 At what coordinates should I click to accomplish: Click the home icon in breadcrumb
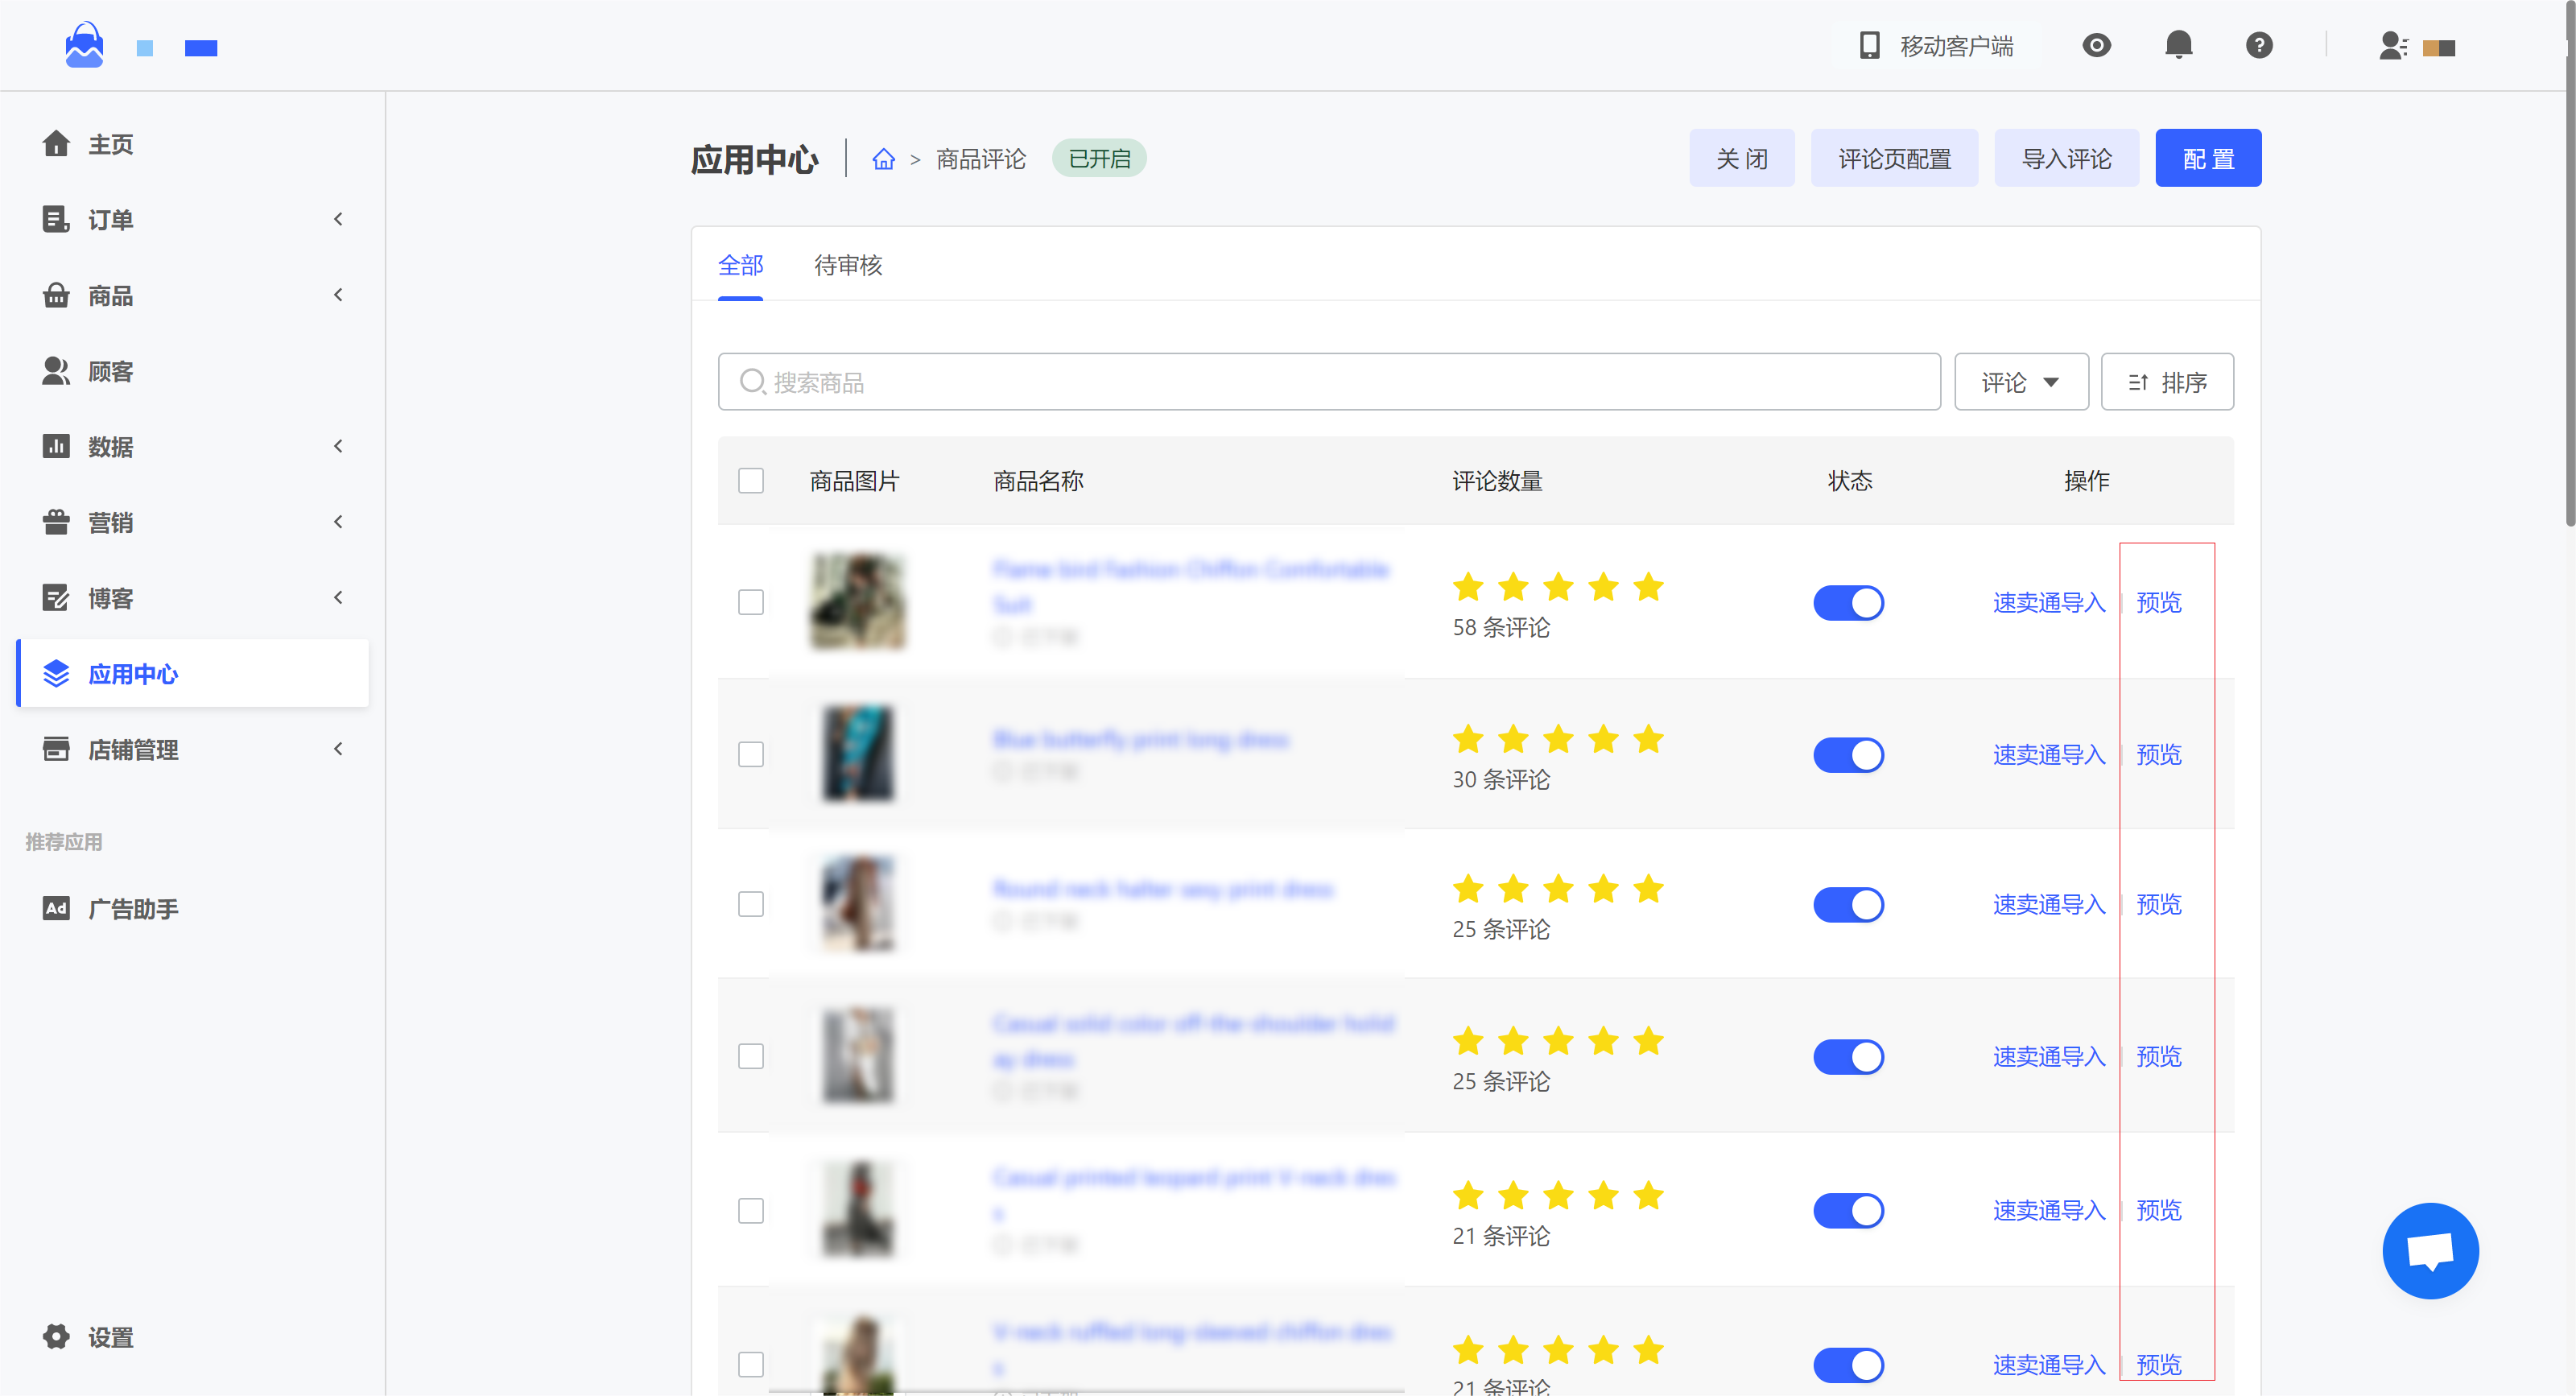pyautogui.click(x=883, y=159)
